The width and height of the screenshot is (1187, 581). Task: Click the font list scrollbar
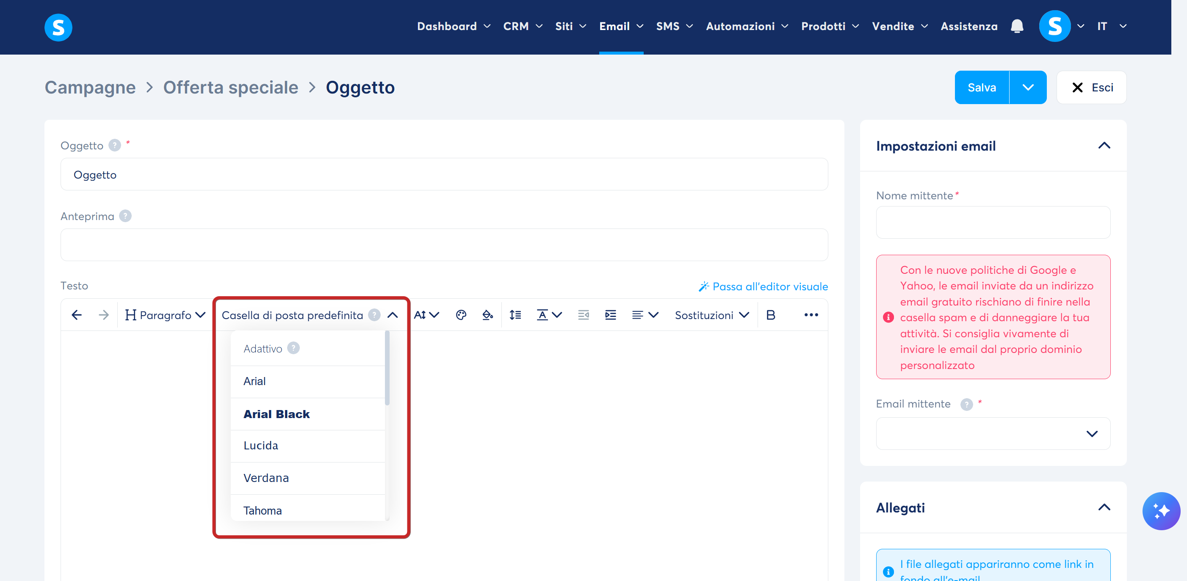(x=387, y=368)
